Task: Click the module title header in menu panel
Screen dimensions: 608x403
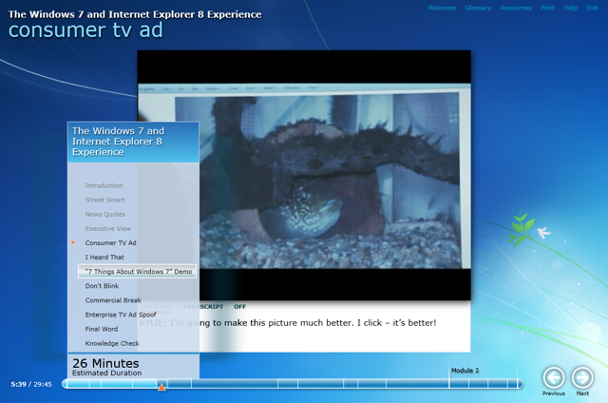Action: click(133, 142)
